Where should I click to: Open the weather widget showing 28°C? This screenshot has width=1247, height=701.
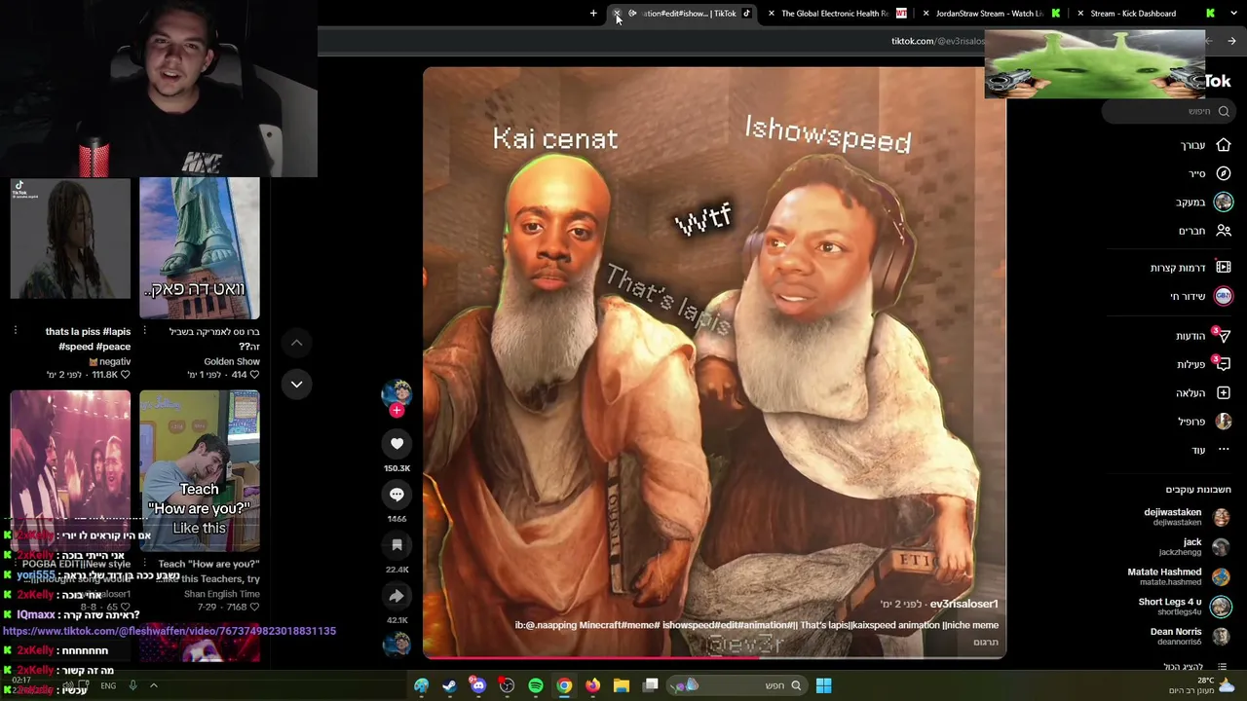(1201, 685)
